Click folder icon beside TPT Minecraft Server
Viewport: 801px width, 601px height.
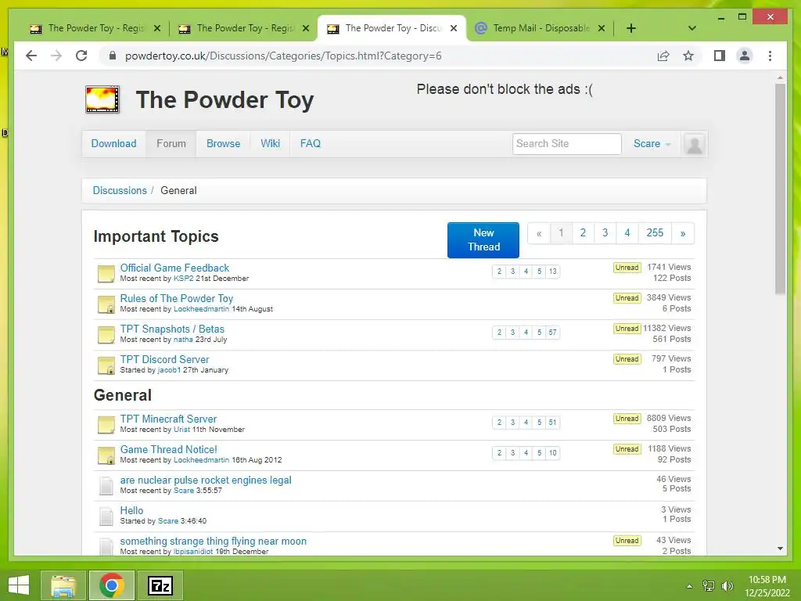coord(106,424)
